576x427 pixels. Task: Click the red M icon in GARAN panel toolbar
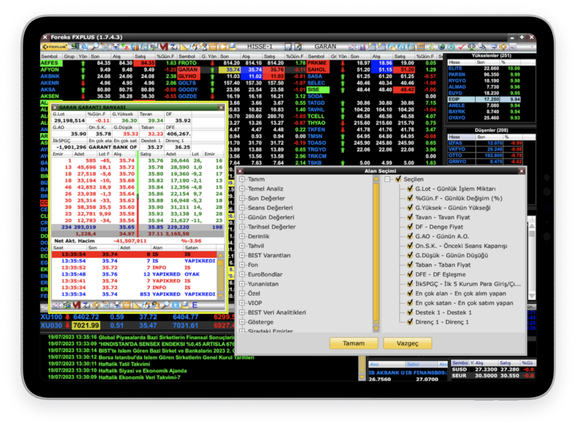tap(76, 305)
